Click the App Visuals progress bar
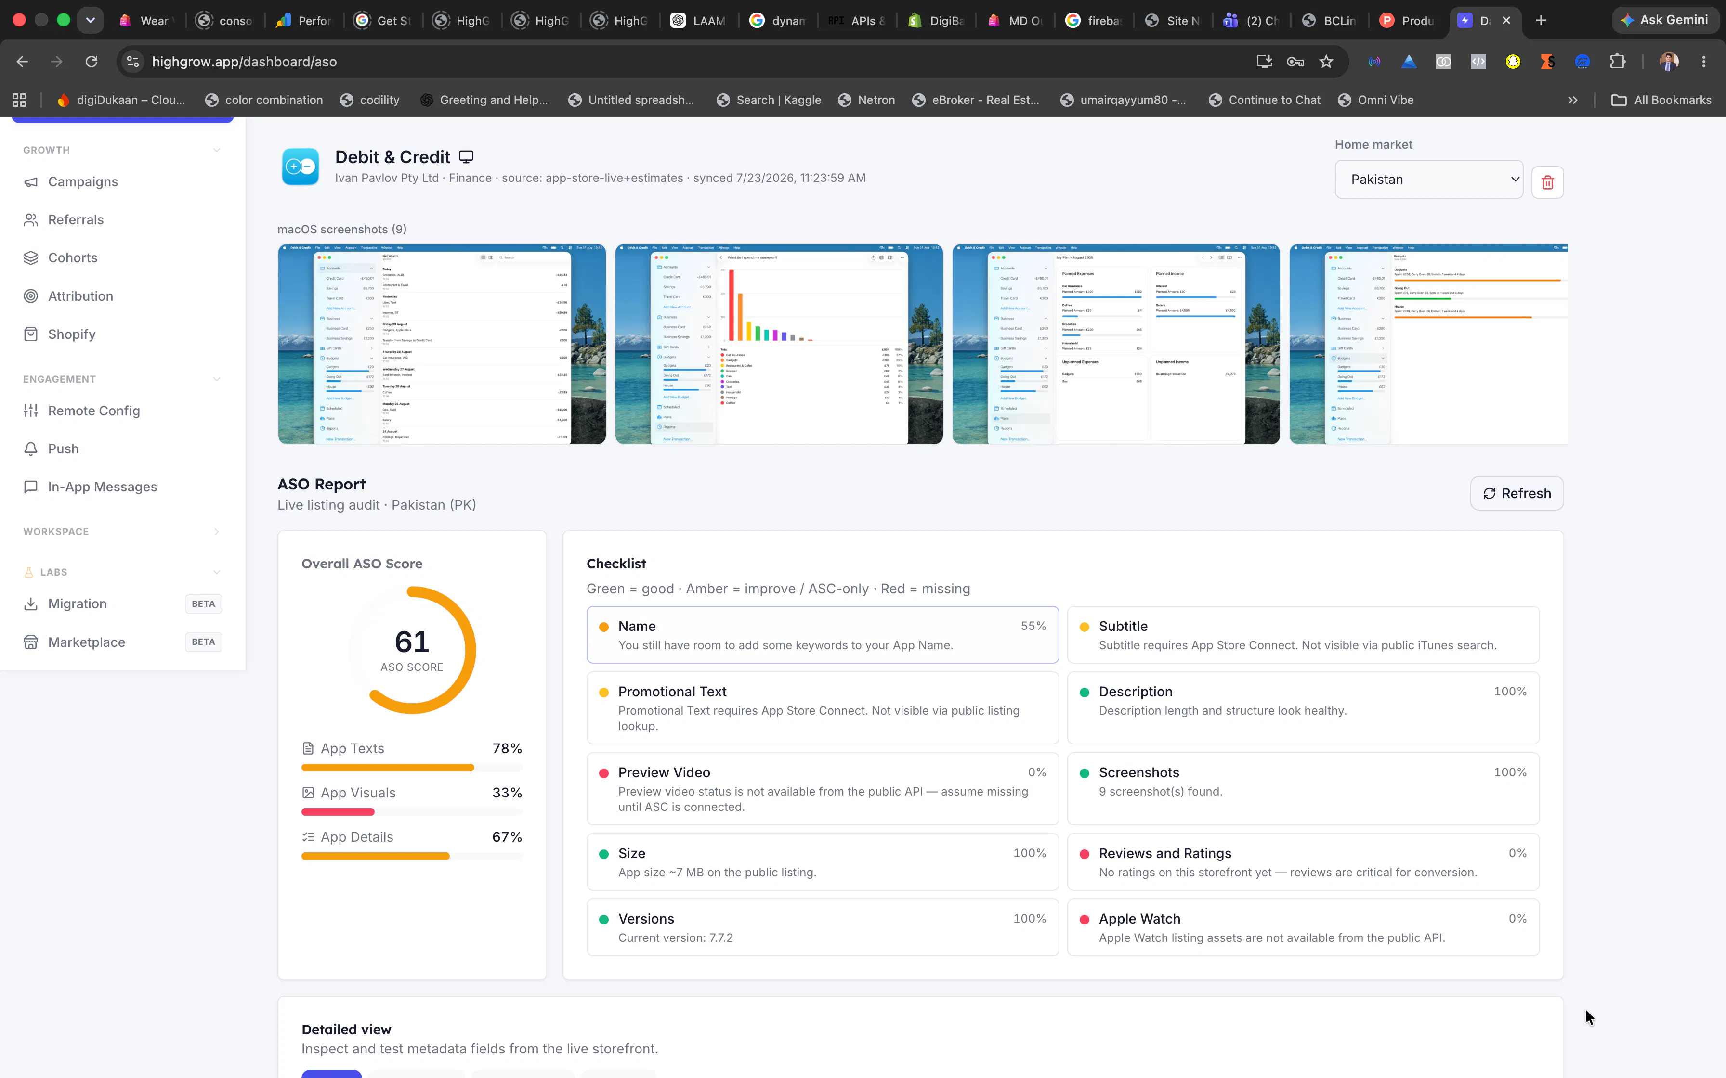The width and height of the screenshot is (1726, 1078). pyautogui.click(x=412, y=812)
